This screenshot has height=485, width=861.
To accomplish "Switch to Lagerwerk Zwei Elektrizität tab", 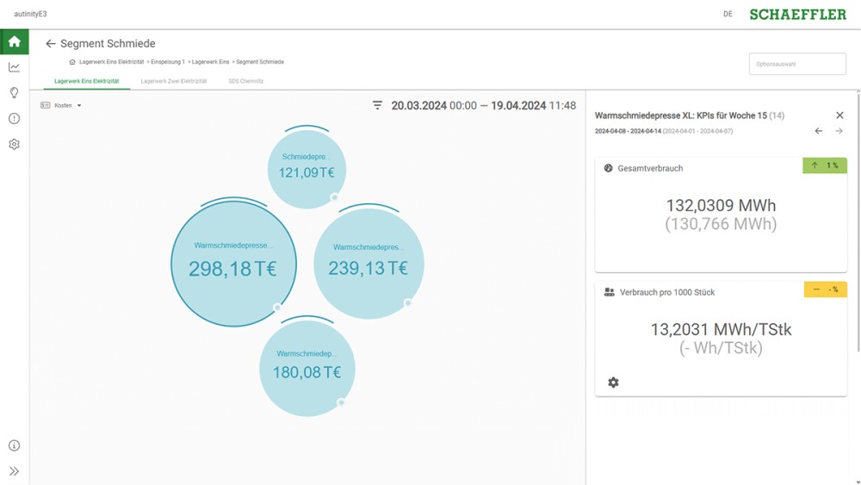I will tap(174, 81).
